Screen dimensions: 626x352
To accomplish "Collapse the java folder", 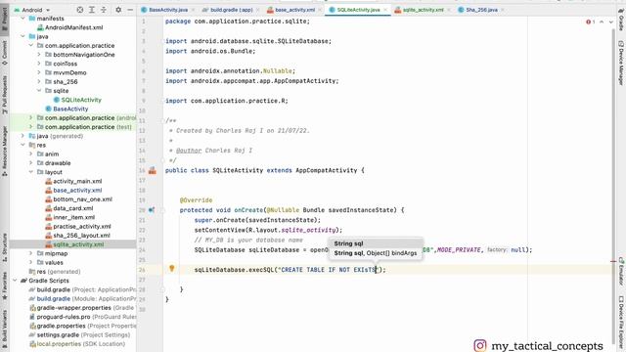I will click(x=22, y=36).
